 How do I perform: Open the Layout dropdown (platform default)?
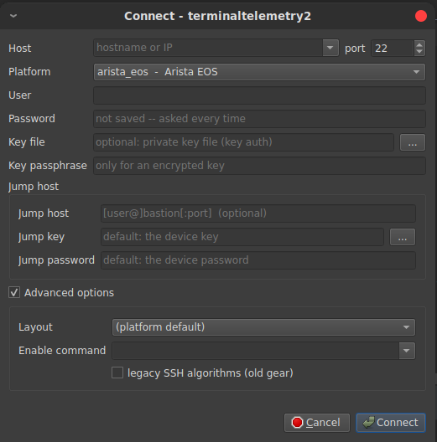pos(263,327)
